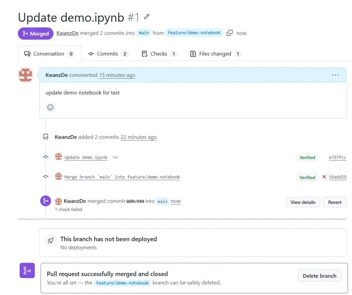Click avatar beside merged commit 0d9c940 event
Viewport: 352px width, 295px height.
tap(58, 201)
